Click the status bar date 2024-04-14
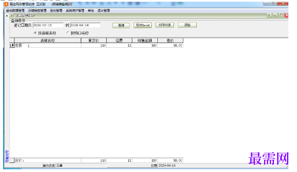This screenshot has height=172, width=297. [x=167, y=166]
